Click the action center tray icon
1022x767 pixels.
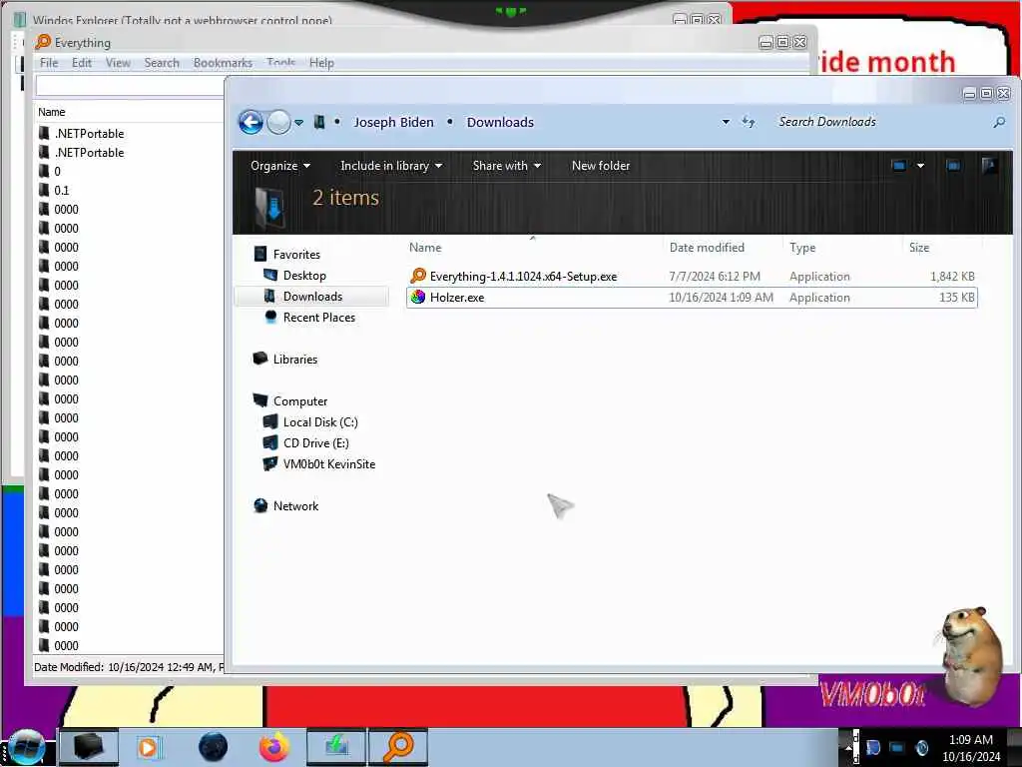point(872,748)
